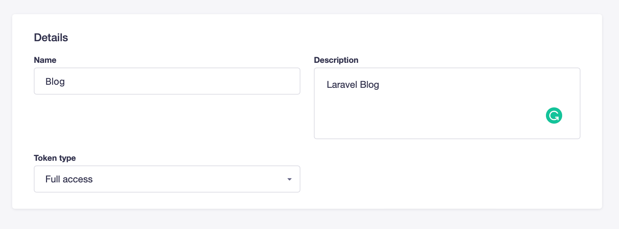Screen dimensions: 619x229
Task: Click the Name input field
Action: tap(167, 81)
